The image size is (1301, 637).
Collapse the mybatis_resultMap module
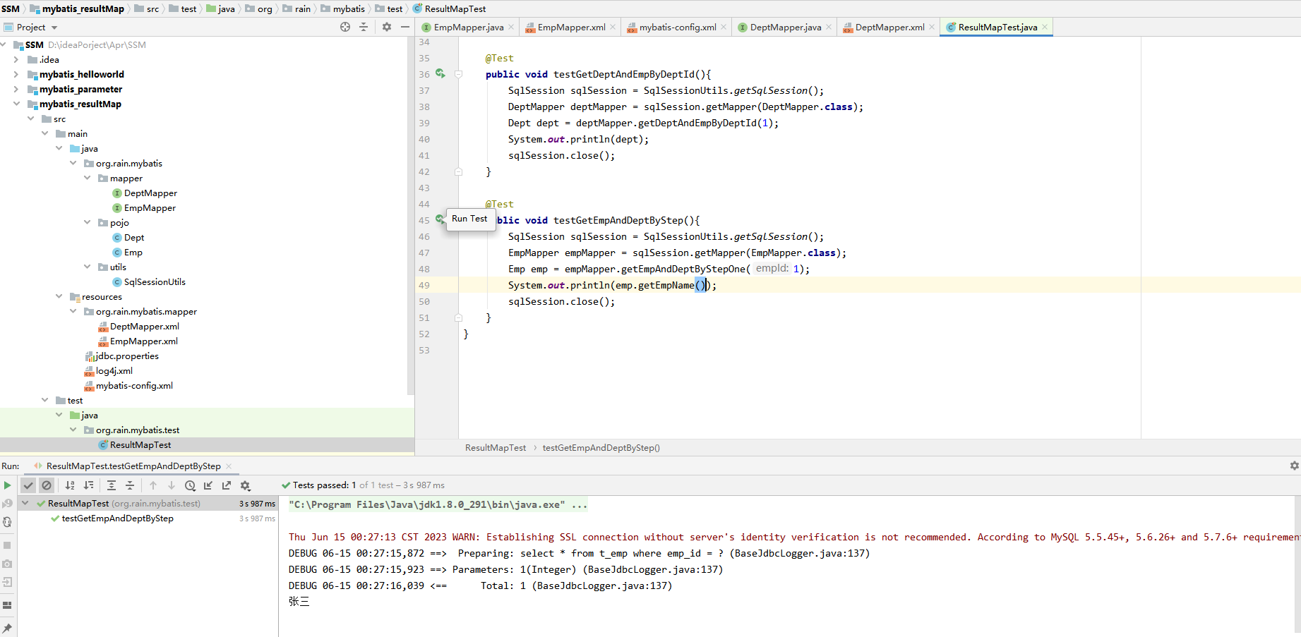tap(16, 104)
